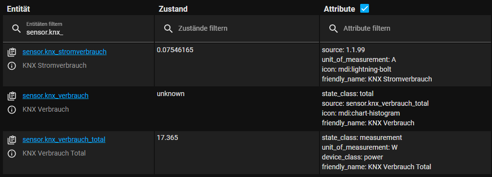Screen dimensions: 492x177
Task: Click the Zustände filter magnifier icon
Action: (x=169, y=29)
